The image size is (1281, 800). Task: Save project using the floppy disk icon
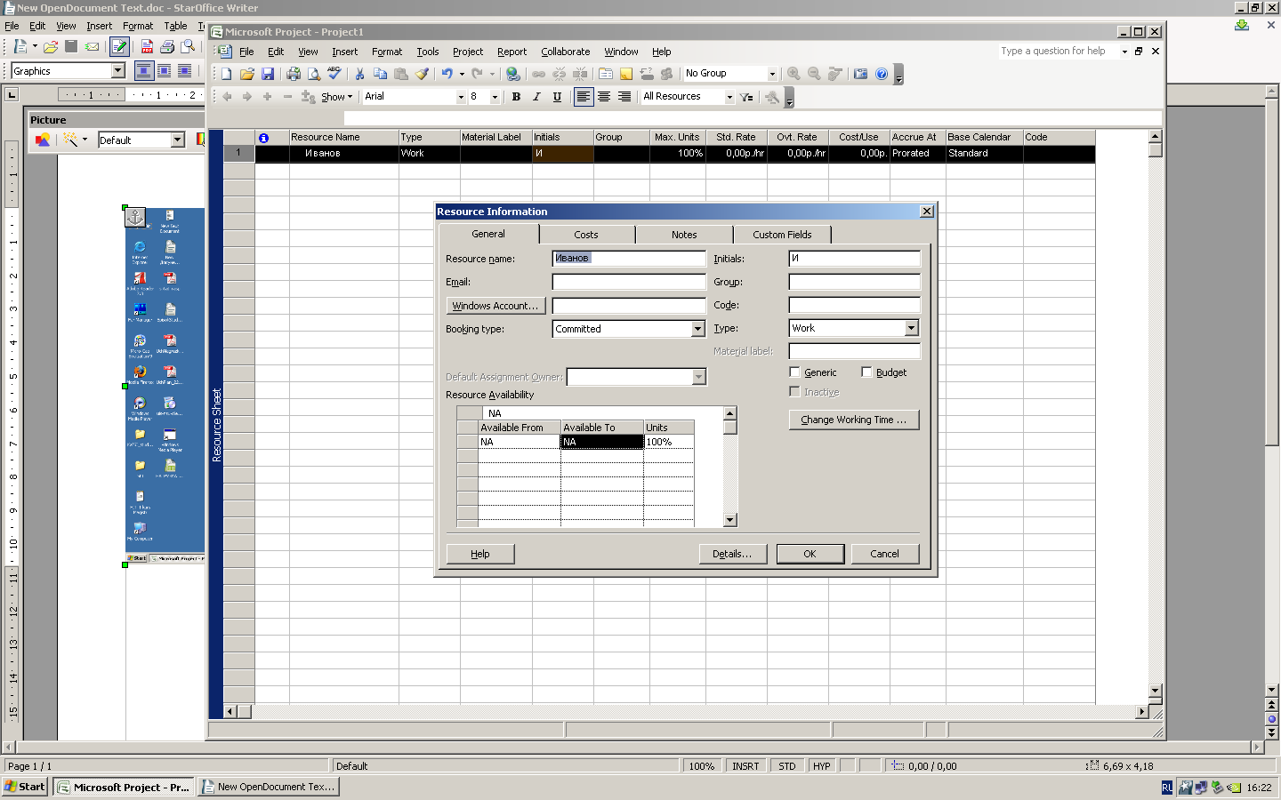267,74
